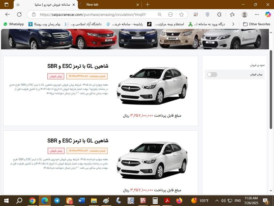Viewport: 274px width, 206px height.
Task: Open the Other favorites folder
Action: [257, 24]
